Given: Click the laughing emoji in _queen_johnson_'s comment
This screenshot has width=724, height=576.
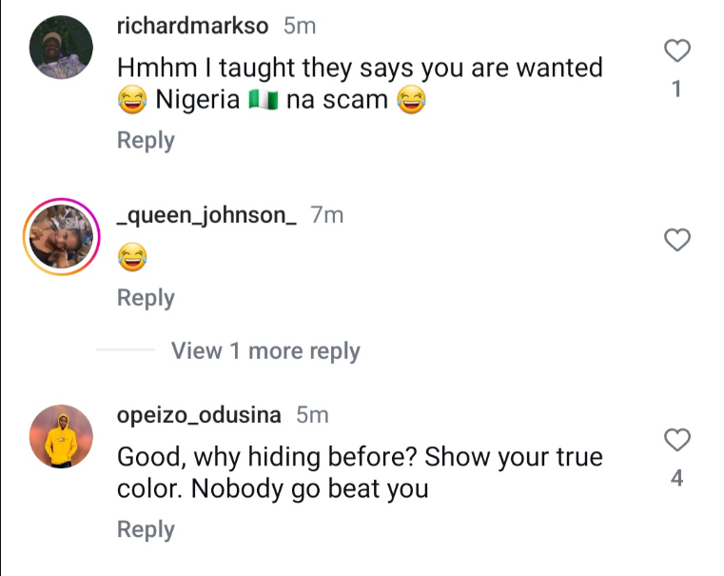Looking at the screenshot, I should pos(132,255).
